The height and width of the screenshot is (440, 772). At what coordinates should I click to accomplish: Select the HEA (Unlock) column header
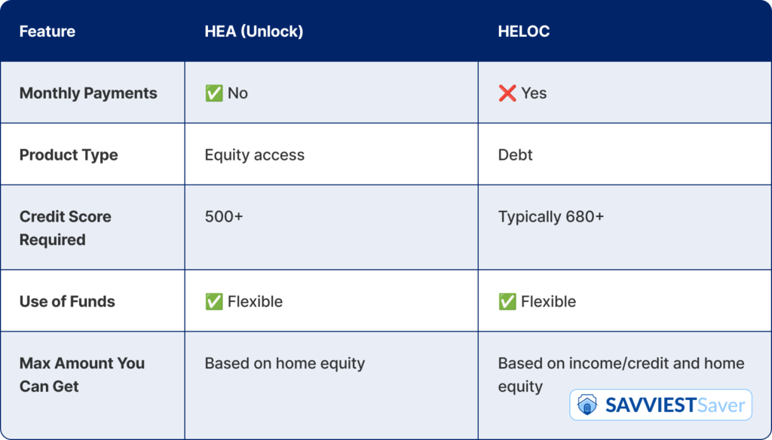tap(254, 31)
